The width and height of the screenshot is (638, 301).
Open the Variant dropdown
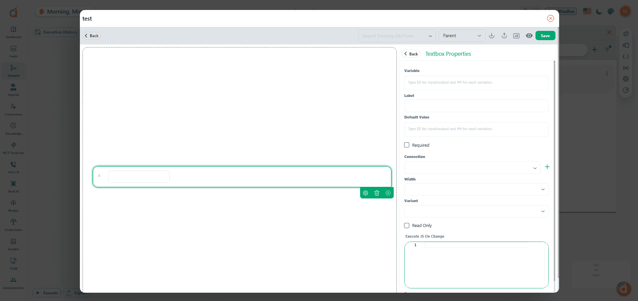[476, 211]
